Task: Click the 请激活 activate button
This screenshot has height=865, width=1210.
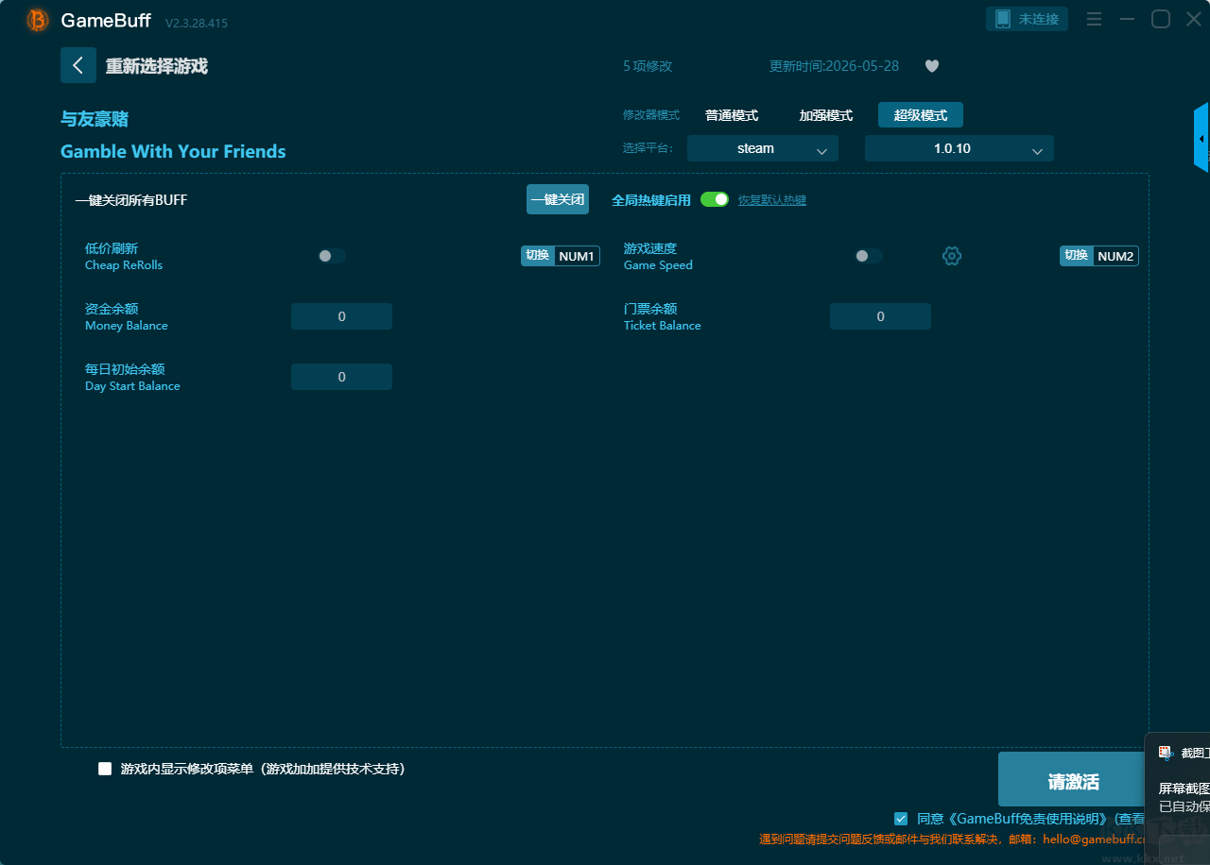Action: coord(1074,780)
